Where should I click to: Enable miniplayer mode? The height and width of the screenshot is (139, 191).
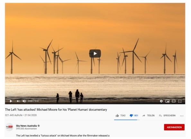click(168, 101)
